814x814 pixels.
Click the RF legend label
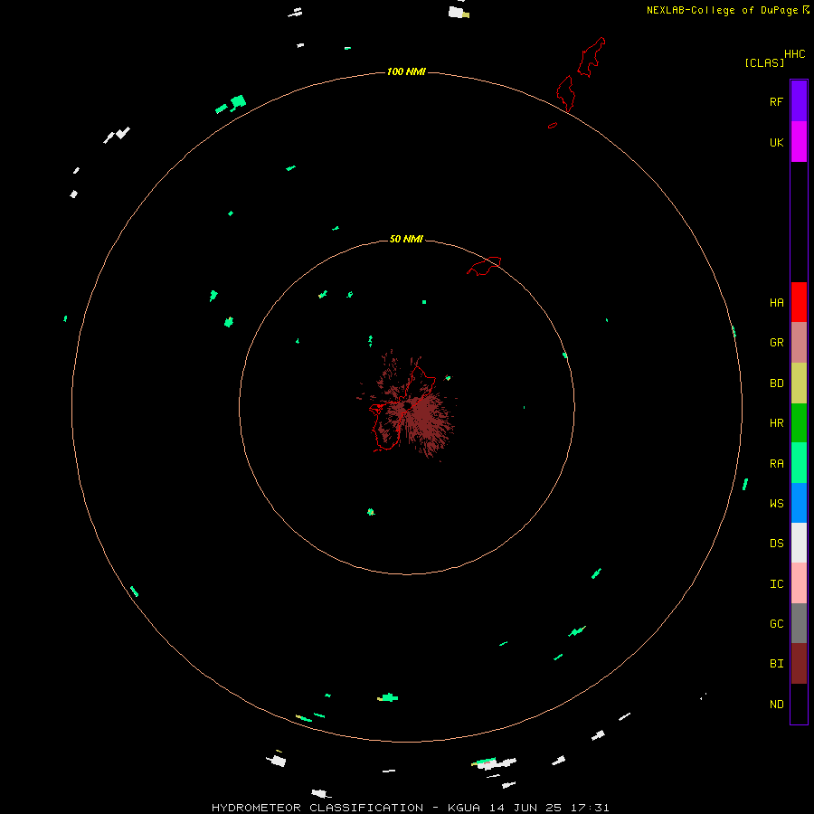coord(776,101)
